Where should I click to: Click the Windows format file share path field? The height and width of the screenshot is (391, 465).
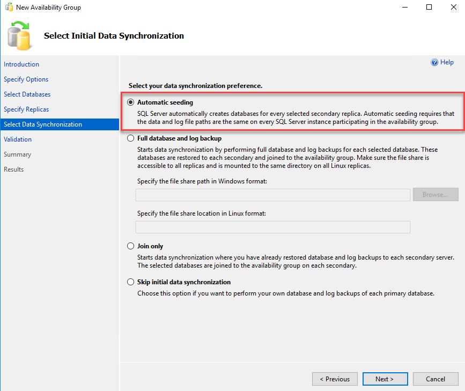(273, 195)
